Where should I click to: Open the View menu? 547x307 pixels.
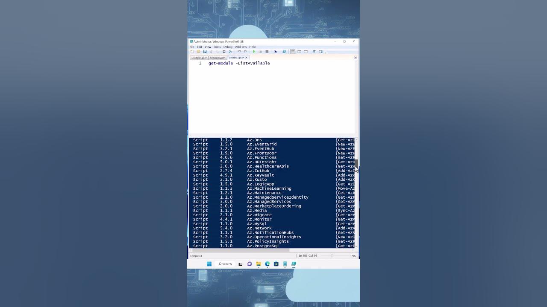pos(208,47)
